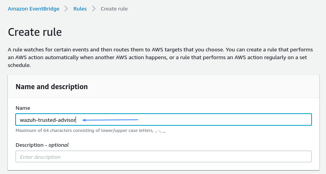
Task: Click the chevron between Rules and Create rule
Action: point(93,9)
